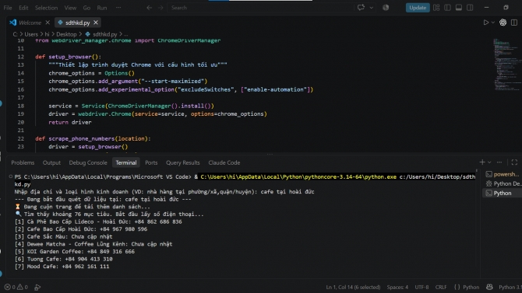Open the Edit menu
Viewport: 522px width, 293px height.
coord(23,8)
